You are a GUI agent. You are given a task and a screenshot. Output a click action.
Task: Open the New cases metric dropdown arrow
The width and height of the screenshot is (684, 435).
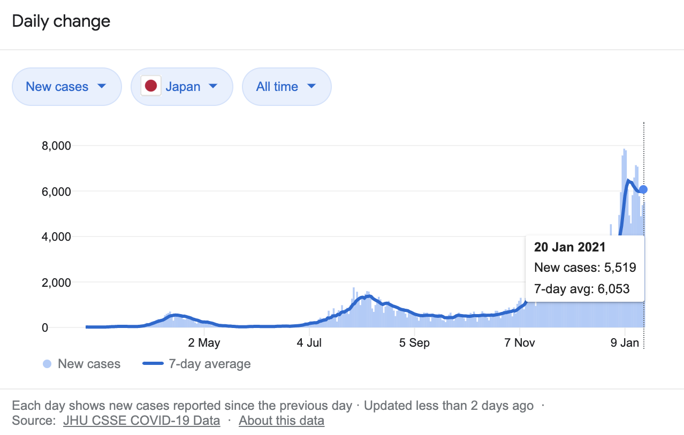[x=101, y=86]
